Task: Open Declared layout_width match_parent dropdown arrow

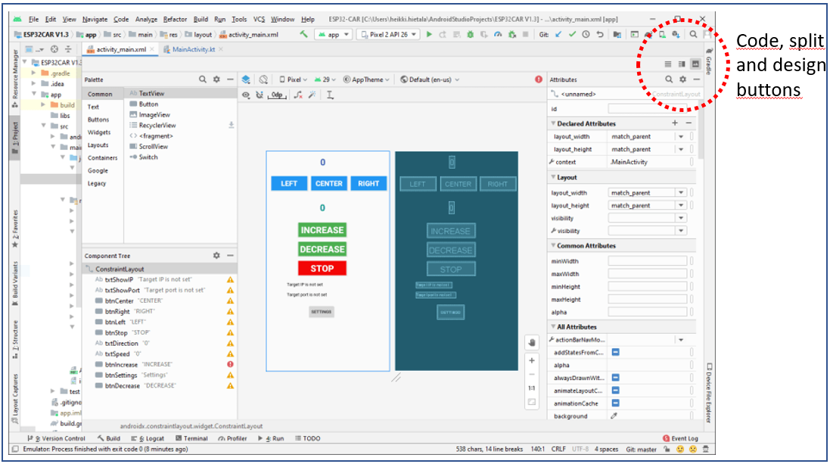Action: coord(681,137)
